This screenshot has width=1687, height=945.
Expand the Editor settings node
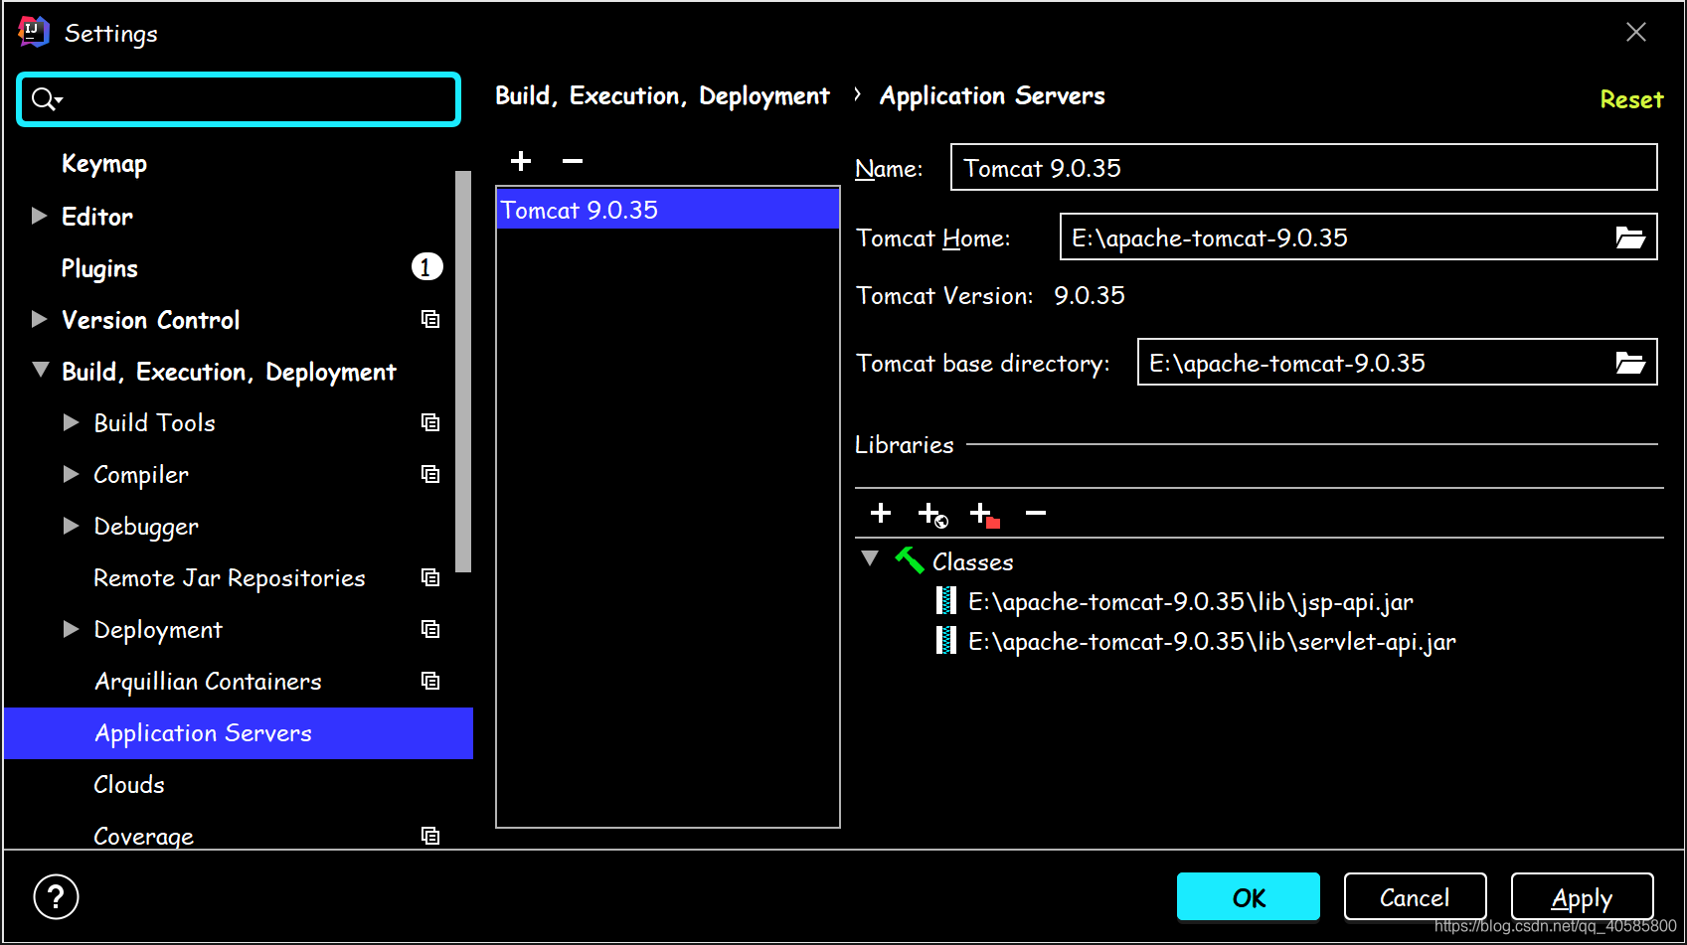(x=40, y=216)
